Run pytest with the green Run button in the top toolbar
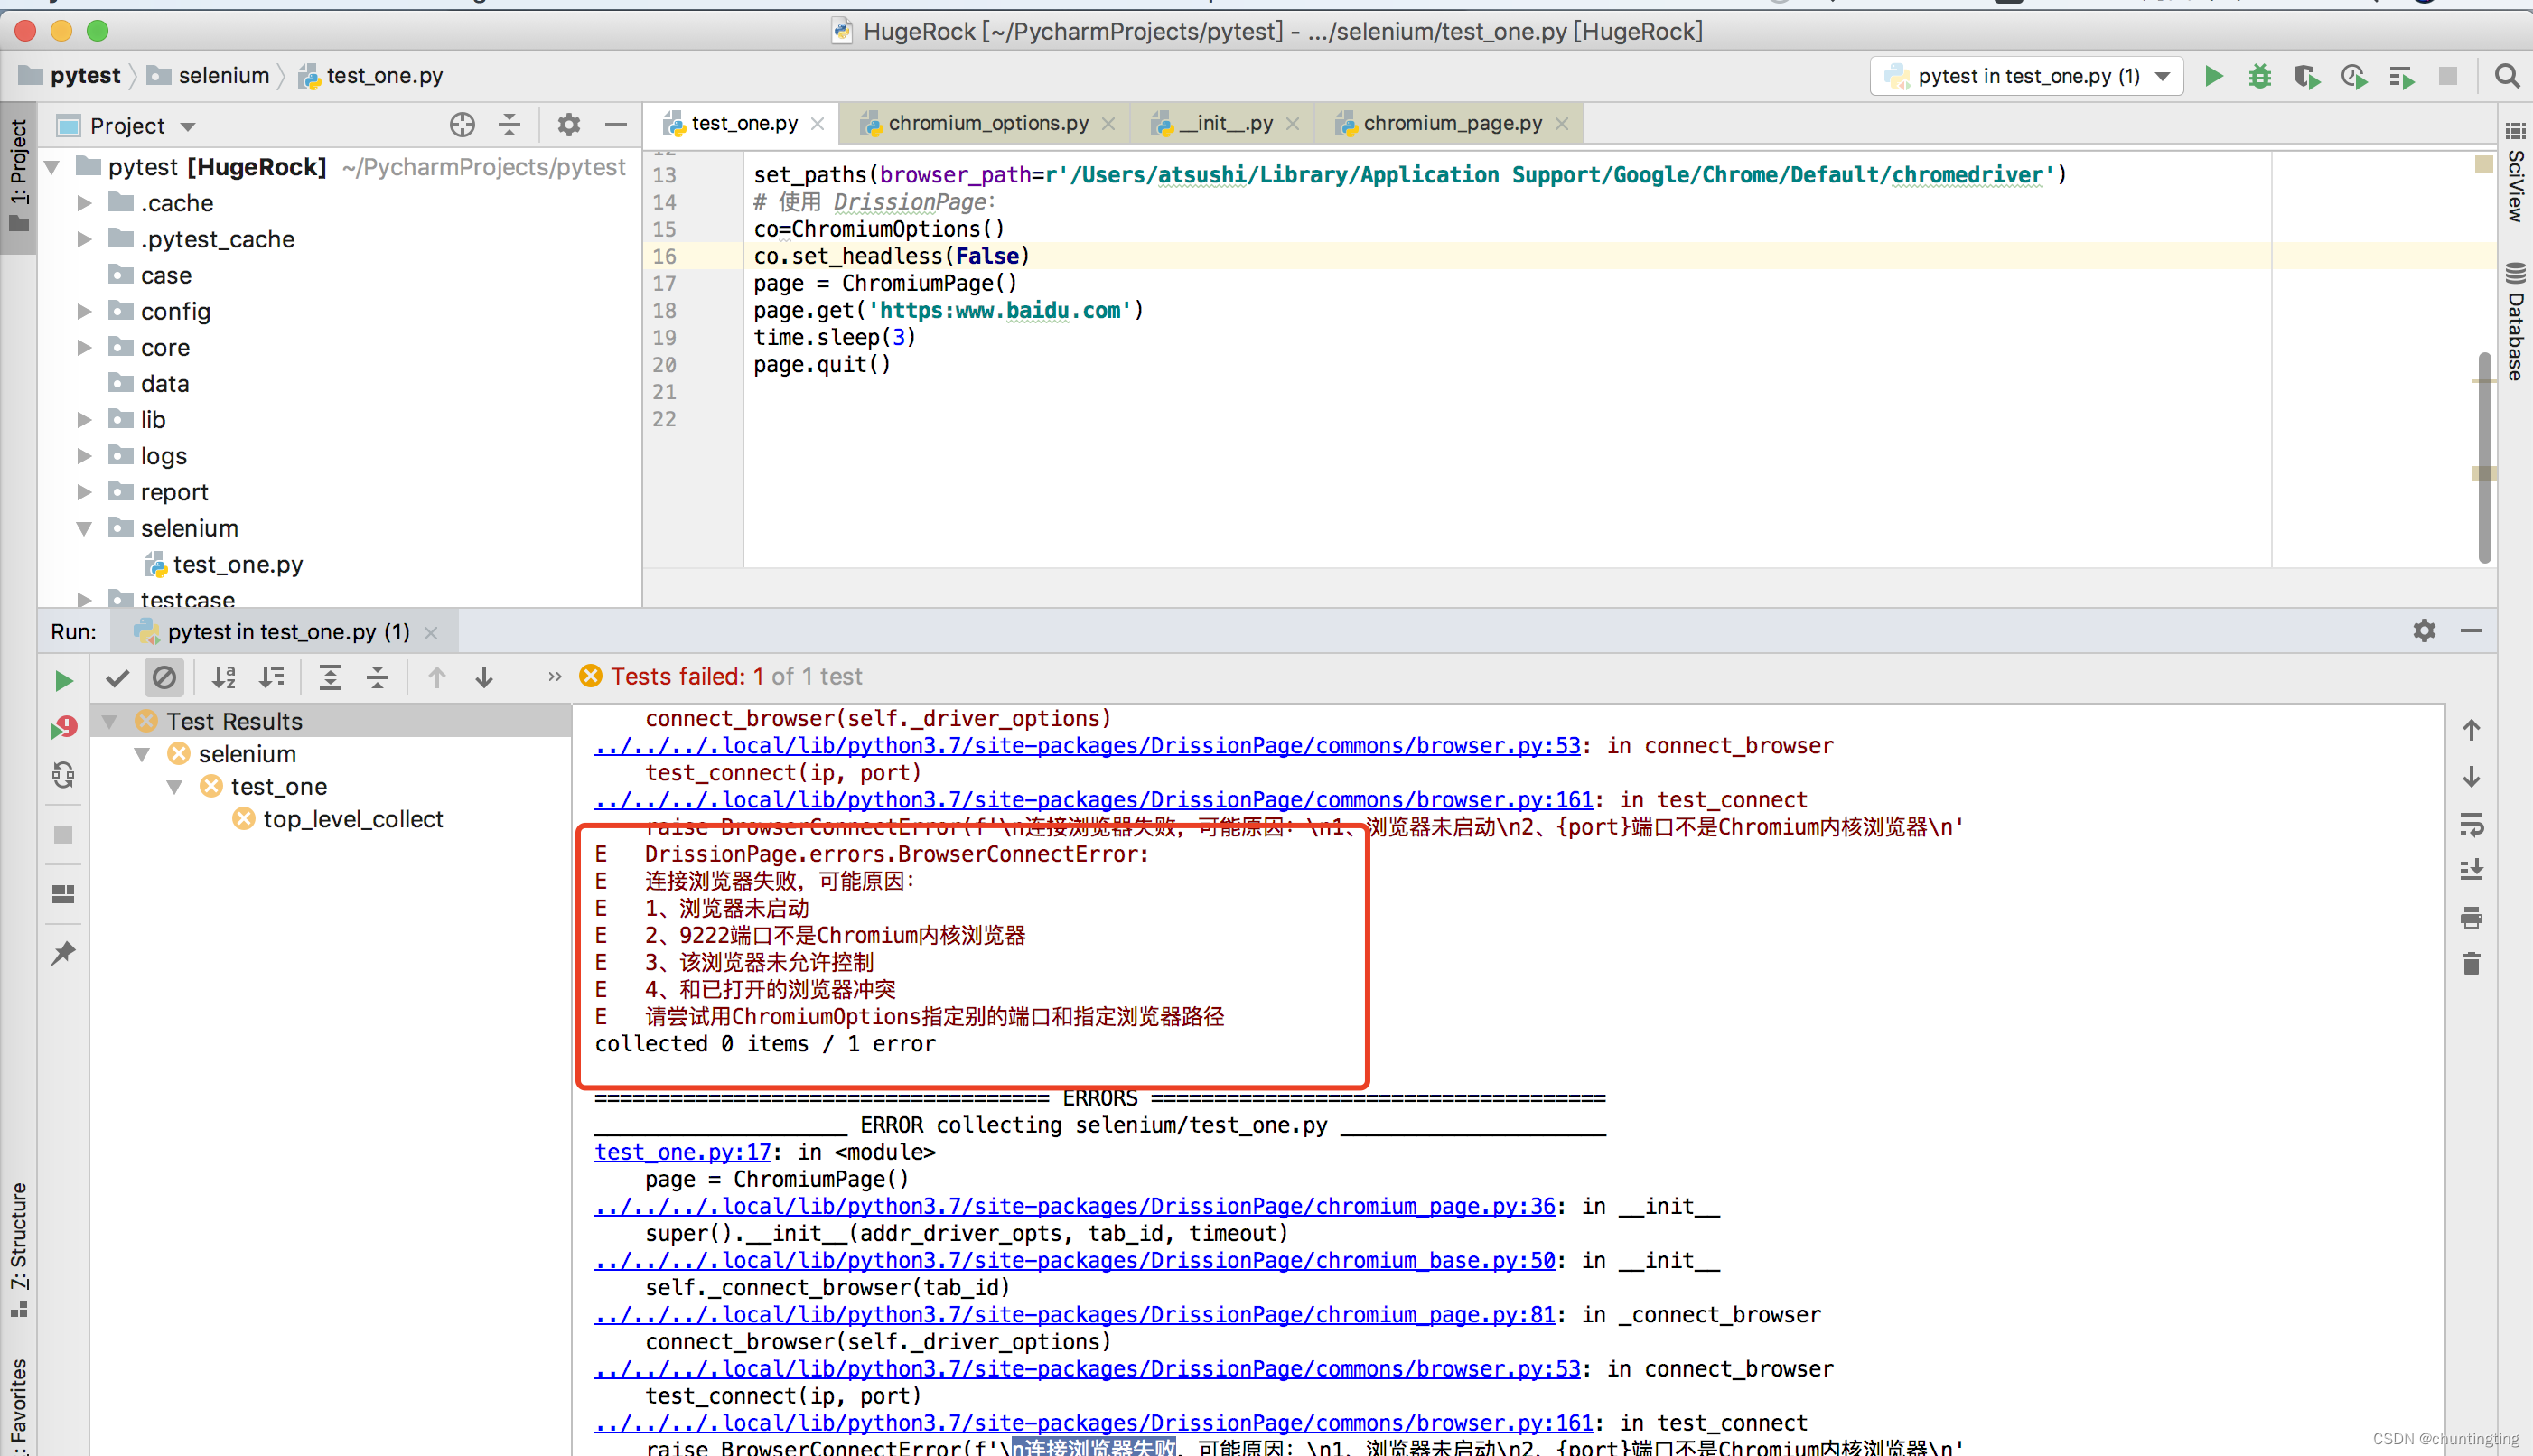The width and height of the screenshot is (2533, 1456). click(x=2213, y=76)
